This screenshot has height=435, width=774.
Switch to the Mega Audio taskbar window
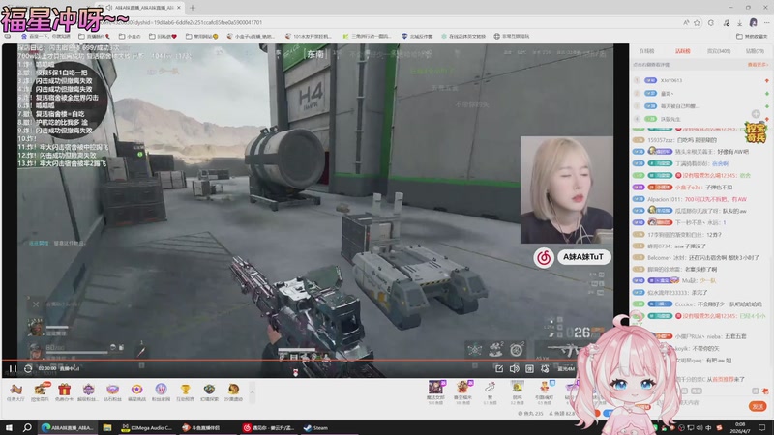click(147, 427)
